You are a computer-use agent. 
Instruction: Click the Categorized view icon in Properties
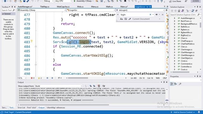click(x=172, y=84)
